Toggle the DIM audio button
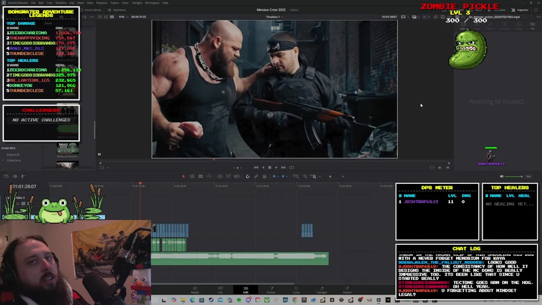The height and width of the screenshot is (305, 542). pos(528,176)
